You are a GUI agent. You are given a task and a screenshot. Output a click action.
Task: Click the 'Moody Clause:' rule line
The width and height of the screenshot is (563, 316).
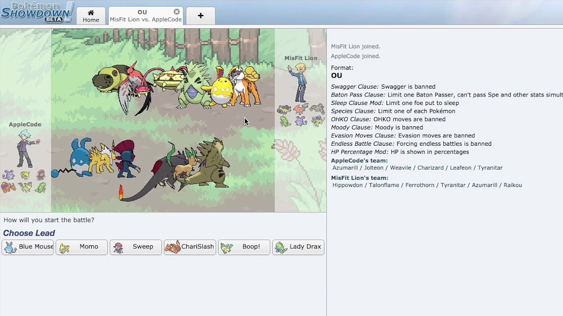377,128
